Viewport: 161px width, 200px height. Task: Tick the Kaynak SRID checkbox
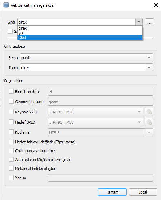pos(11,112)
